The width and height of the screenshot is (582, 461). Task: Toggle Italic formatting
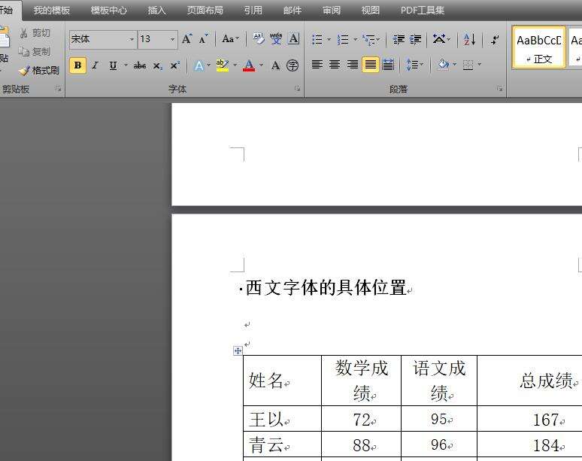(x=95, y=65)
